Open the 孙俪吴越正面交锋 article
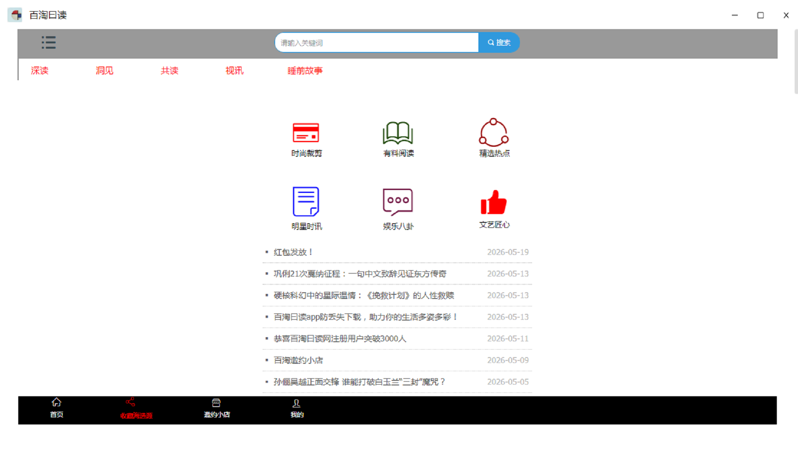The height and width of the screenshot is (449, 798). coord(360,382)
